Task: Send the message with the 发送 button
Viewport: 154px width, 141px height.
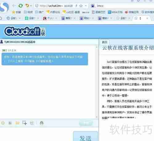Action: coord(86,136)
